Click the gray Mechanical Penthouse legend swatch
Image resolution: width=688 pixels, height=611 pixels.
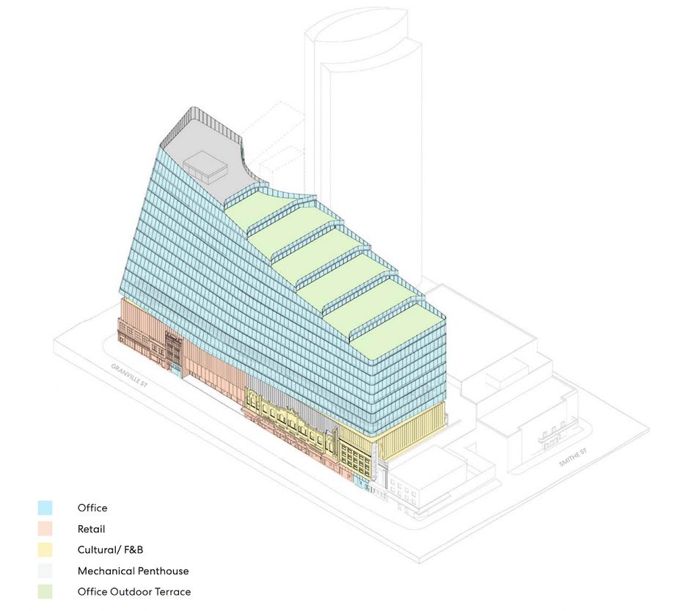pos(45,571)
